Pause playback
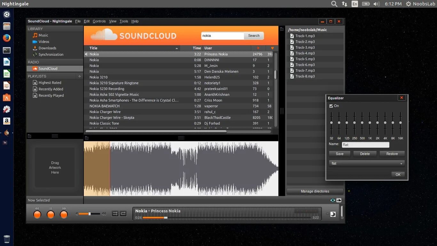This screenshot has height=246, width=437. tap(51, 215)
